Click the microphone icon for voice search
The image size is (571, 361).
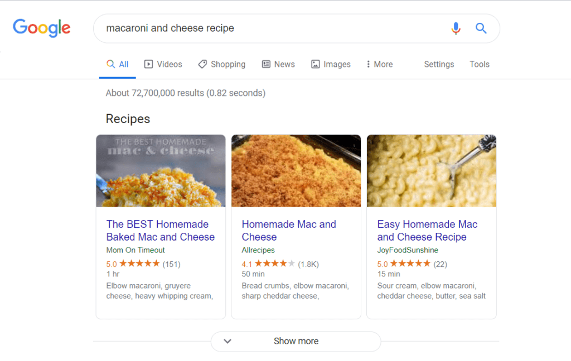pyautogui.click(x=456, y=28)
